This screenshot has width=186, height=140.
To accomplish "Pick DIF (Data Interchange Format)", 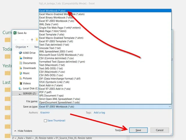I will tap(105, 79).
